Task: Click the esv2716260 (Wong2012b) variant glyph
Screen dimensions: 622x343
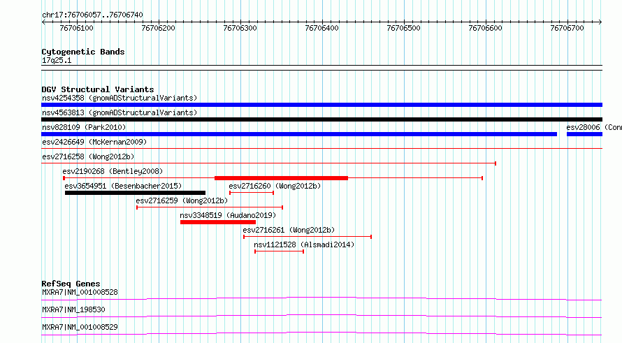Action: tap(252, 193)
